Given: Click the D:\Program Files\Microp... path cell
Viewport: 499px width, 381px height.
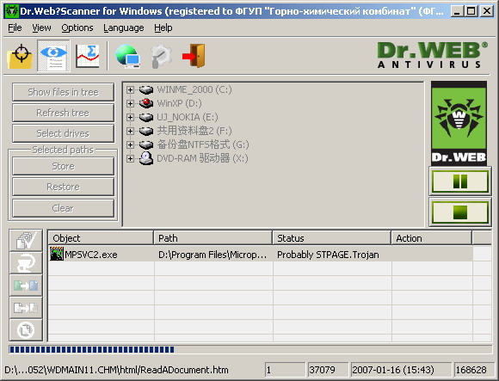Looking at the screenshot, I should [213, 255].
